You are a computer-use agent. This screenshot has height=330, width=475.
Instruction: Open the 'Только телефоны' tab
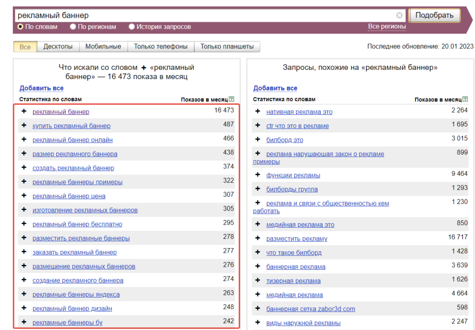tap(161, 47)
